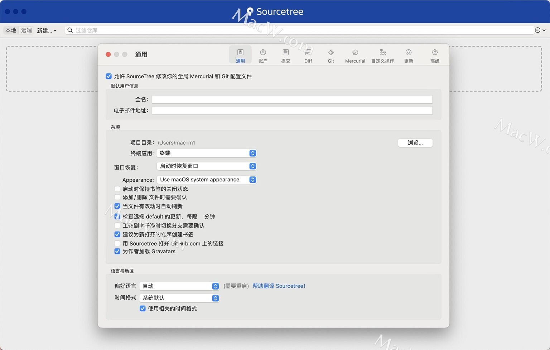Screen dimensions: 550x350
Task: Enable 启动时保持书签的关闭状态 checkbox
Action: pos(117,189)
